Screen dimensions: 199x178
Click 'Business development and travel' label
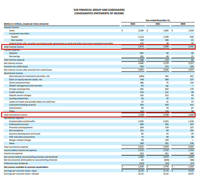click(x=25, y=134)
